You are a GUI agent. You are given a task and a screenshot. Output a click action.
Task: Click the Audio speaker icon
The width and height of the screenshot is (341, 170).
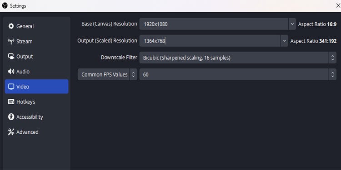click(11, 72)
